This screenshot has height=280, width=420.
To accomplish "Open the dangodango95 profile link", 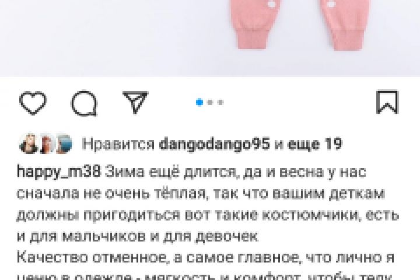I will pos(214,144).
